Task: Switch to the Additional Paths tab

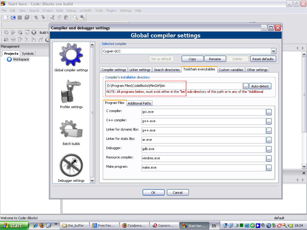Action: 139,103
